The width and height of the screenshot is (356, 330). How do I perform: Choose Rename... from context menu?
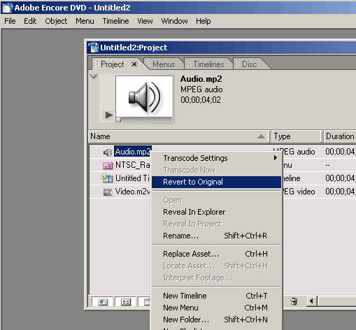click(x=216, y=236)
